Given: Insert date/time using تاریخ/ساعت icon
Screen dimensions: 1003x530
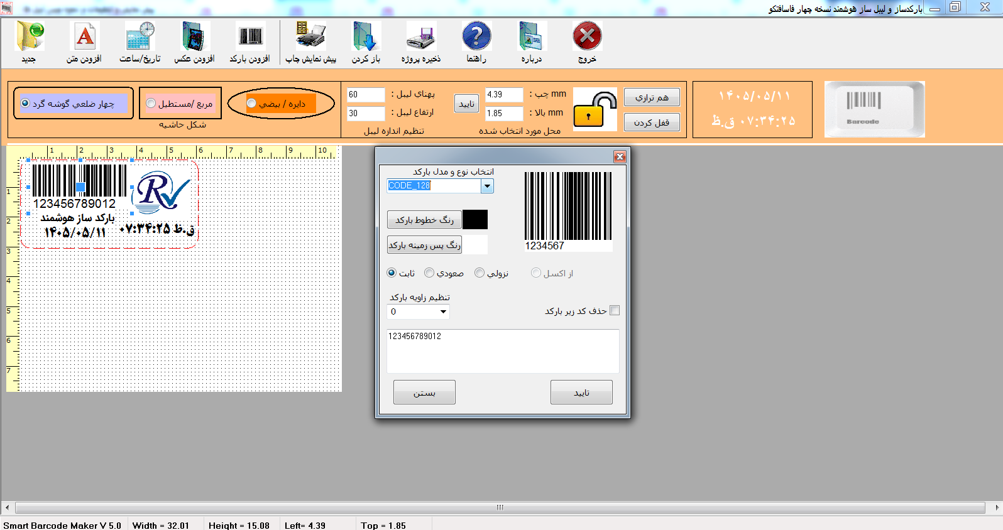Looking at the screenshot, I should [x=140, y=36].
